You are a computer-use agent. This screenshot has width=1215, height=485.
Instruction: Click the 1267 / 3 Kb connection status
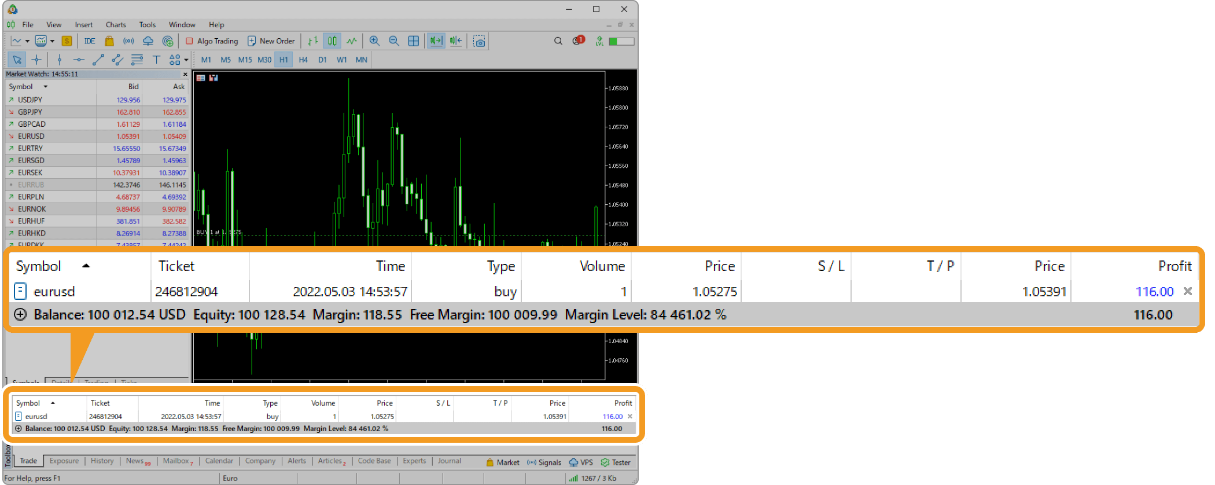pyautogui.click(x=593, y=478)
